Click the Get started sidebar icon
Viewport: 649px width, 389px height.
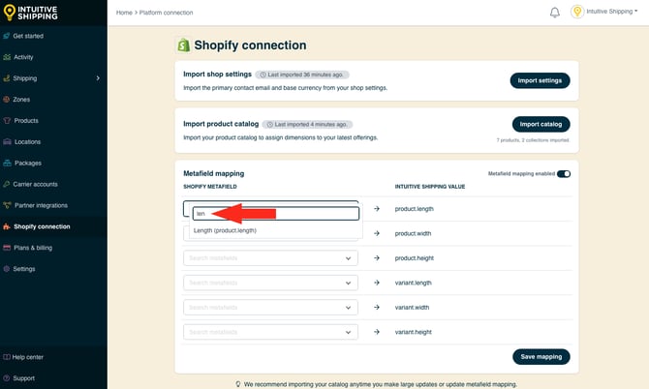click(7, 36)
